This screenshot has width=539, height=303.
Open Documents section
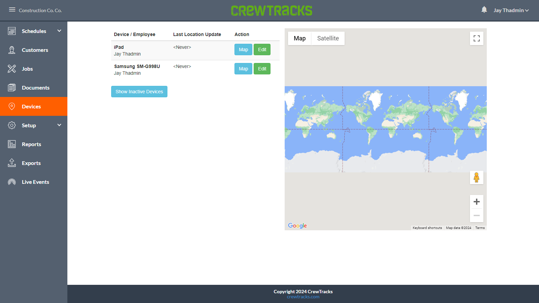[34, 88]
